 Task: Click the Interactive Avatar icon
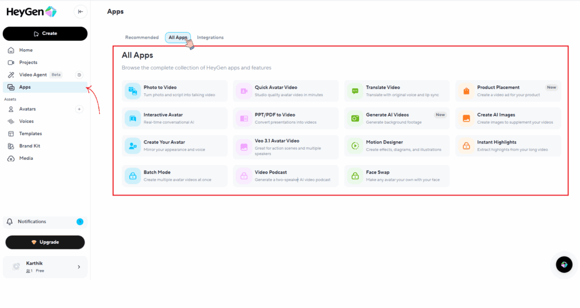point(133,119)
